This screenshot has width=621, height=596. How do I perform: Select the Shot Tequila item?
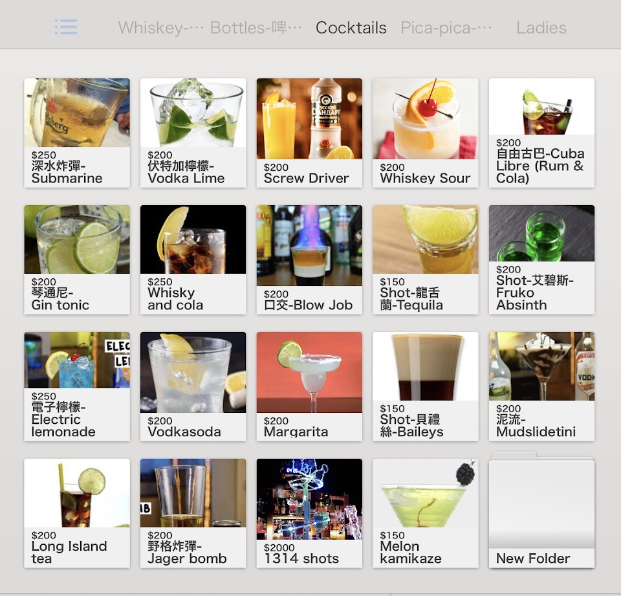coord(426,259)
